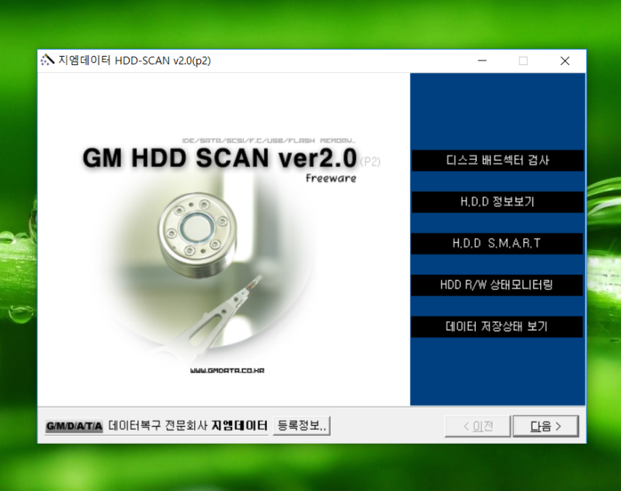Click the IDE/SATA/SCSI subtitle text
Screen dimensions: 621x491
[x=269, y=140]
